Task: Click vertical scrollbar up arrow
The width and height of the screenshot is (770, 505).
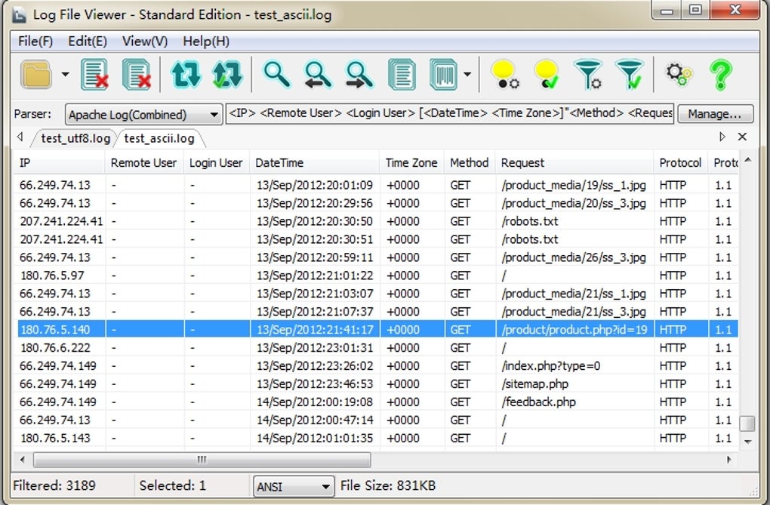Action: [747, 160]
